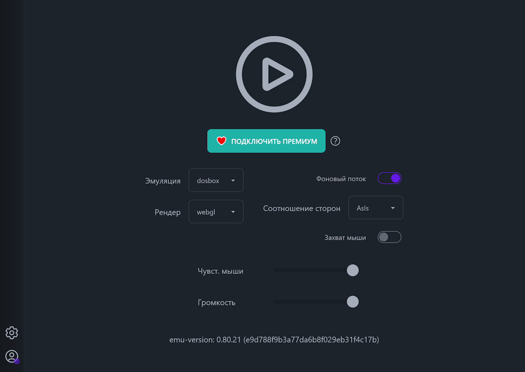Click the Громкость slider handle
The height and width of the screenshot is (372, 525).
click(353, 302)
